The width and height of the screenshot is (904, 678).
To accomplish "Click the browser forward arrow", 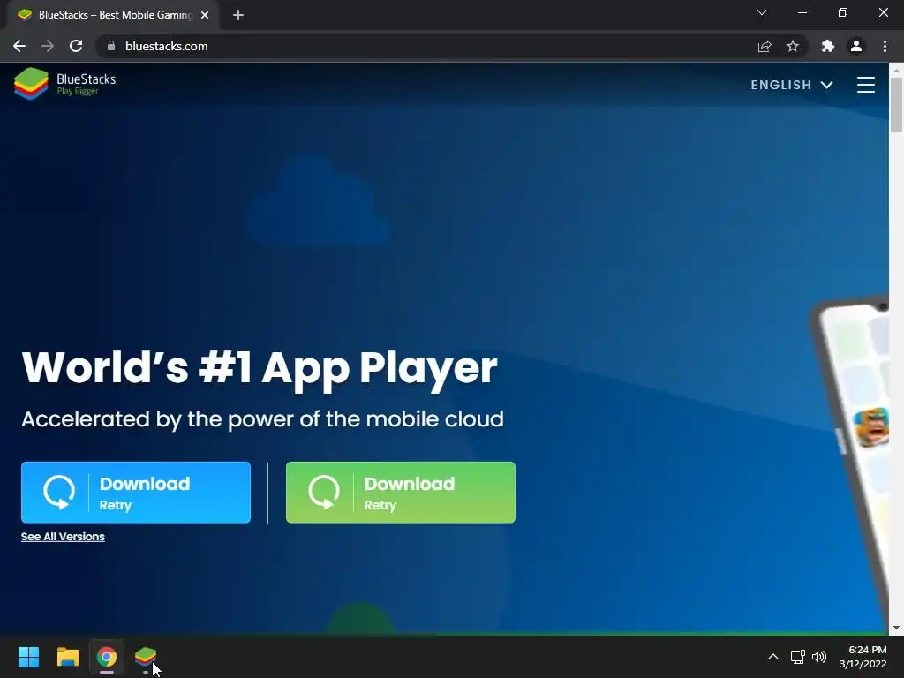I will pyautogui.click(x=48, y=46).
